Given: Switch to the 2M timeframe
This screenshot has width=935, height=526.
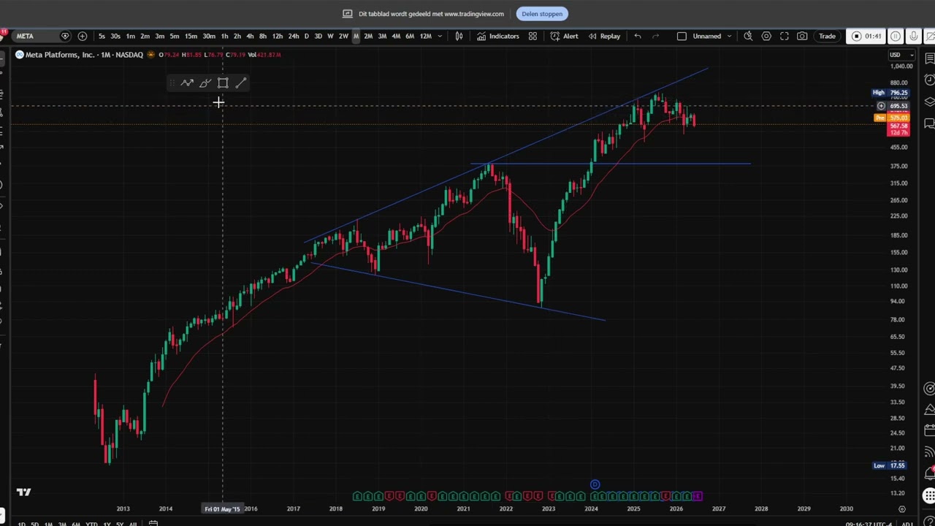Looking at the screenshot, I should point(368,36).
